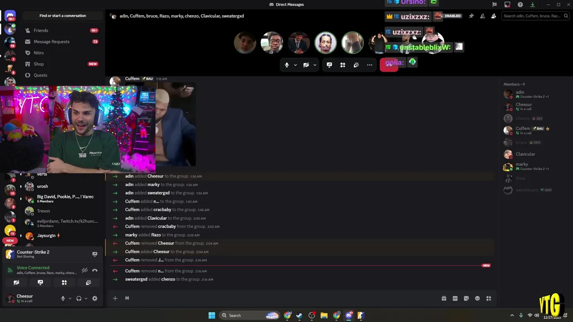The width and height of the screenshot is (573, 322).
Task: Open Discord home direct messages icon
Action: 10,16
